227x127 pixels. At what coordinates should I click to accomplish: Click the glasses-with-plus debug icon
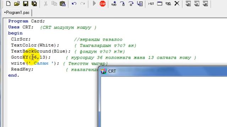(114, 4)
